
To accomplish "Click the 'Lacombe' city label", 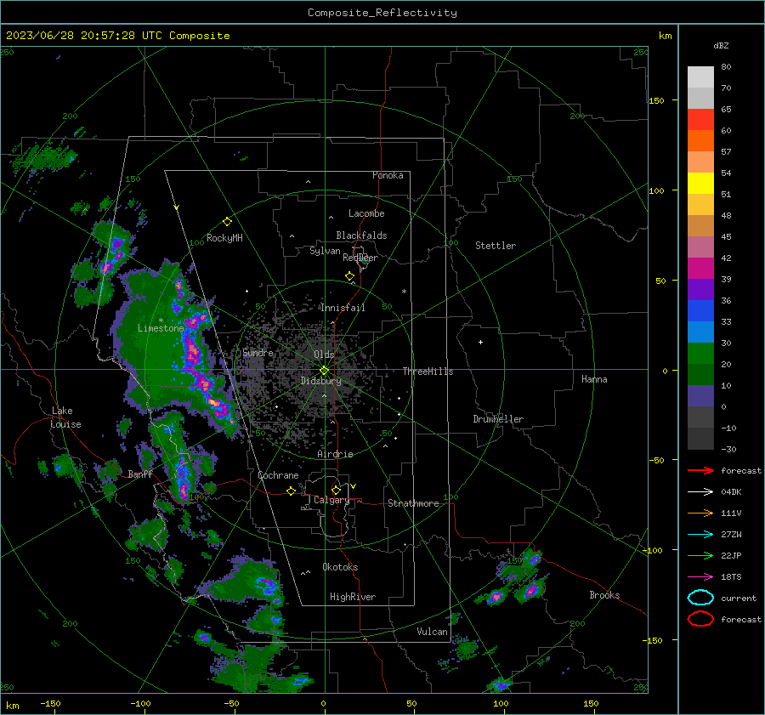I will (366, 213).
